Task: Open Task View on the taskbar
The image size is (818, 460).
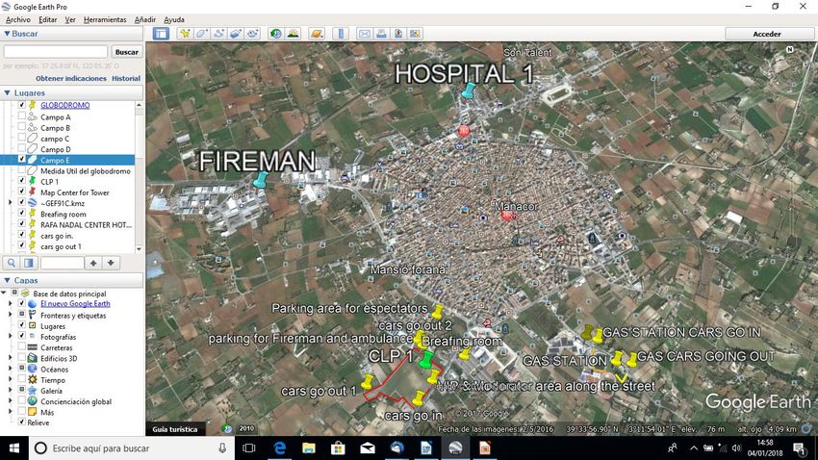Action: click(249, 448)
